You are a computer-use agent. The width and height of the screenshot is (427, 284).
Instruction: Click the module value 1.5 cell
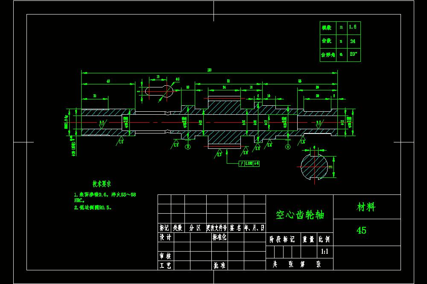354,28
